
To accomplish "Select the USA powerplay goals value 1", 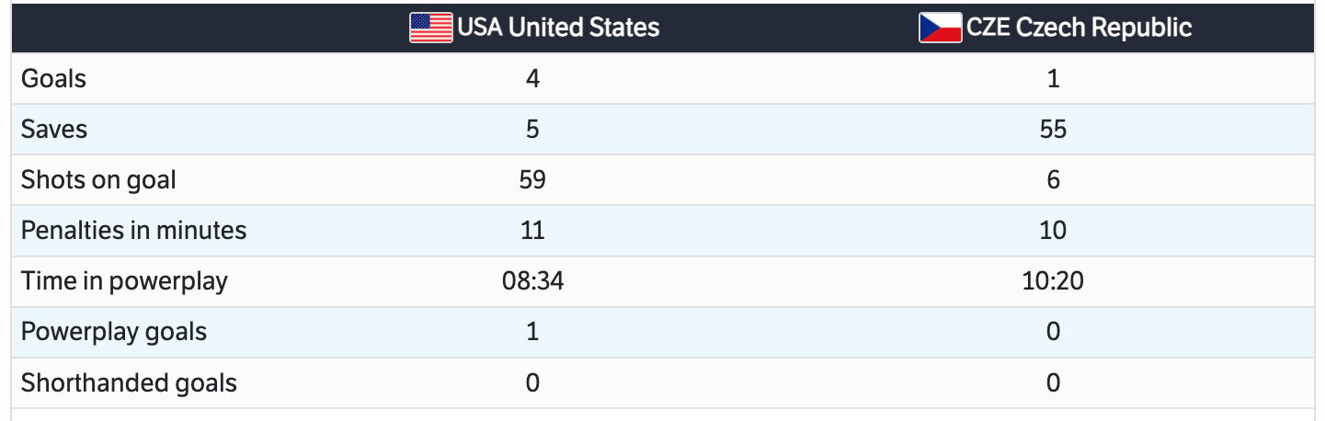I will pos(532,332).
